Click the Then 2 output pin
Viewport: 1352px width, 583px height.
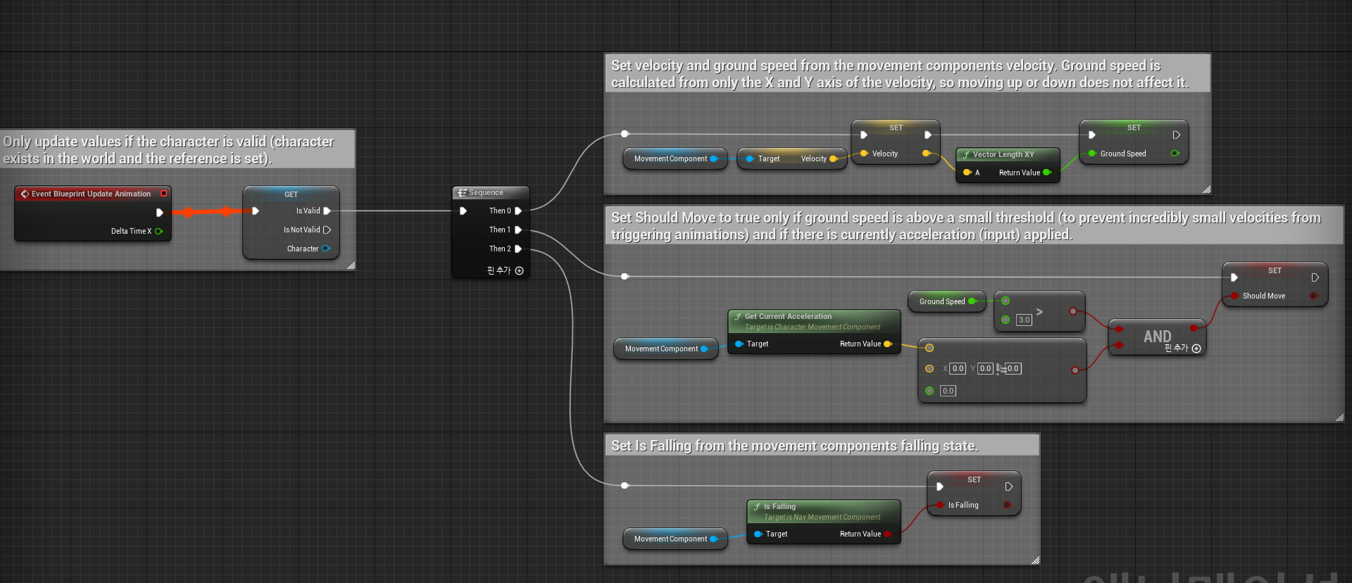tap(518, 249)
